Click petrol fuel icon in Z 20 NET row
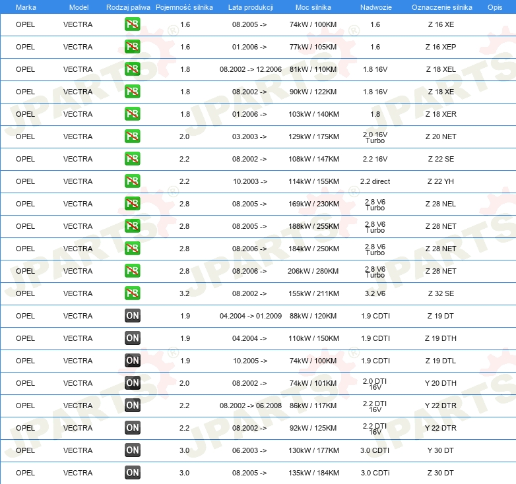Image resolution: width=516 pixels, height=484 pixels. [132, 136]
